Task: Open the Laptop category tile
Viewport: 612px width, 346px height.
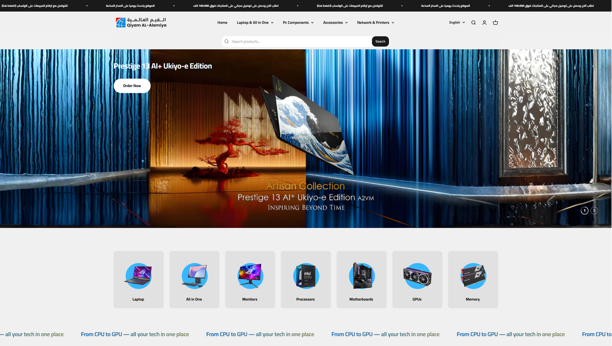Action: tap(138, 279)
